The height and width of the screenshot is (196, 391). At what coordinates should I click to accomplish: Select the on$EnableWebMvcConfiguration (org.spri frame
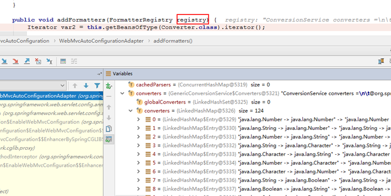point(52,122)
